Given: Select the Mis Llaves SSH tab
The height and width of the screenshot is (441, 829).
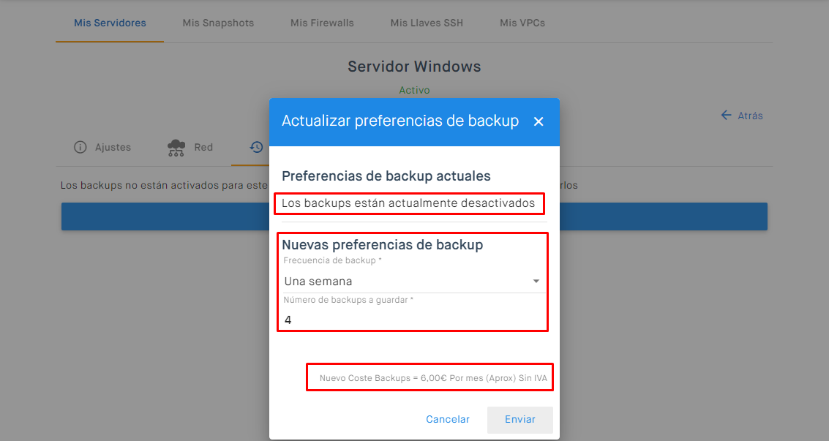Looking at the screenshot, I should [x=427, y=23].
